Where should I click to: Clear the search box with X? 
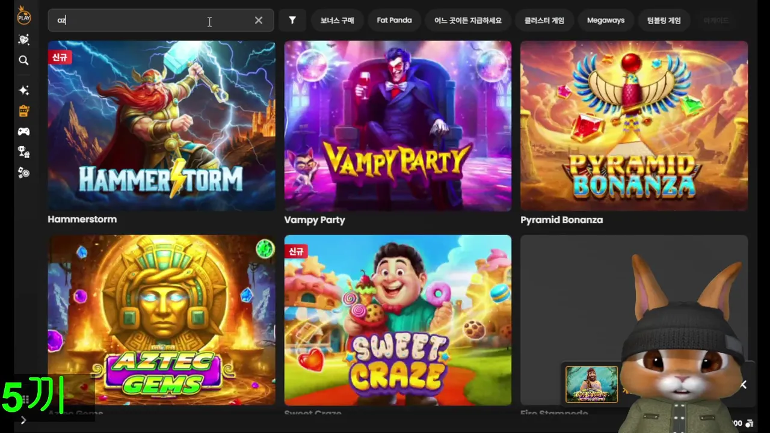259,20
